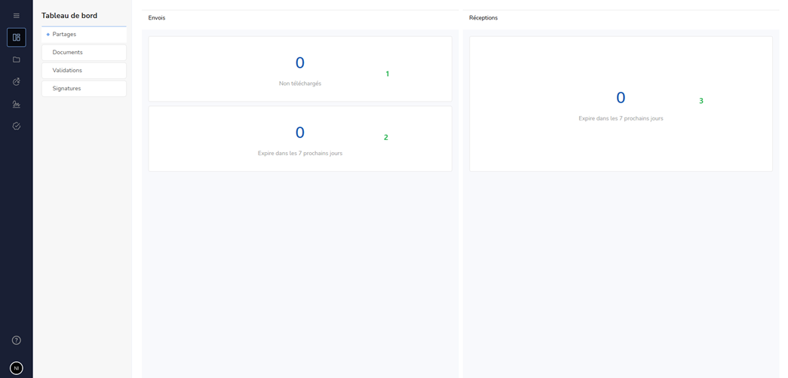Click the validation checkmark sidebar icon
Screen dimensions: 788x378
click(x=17, y=127)
